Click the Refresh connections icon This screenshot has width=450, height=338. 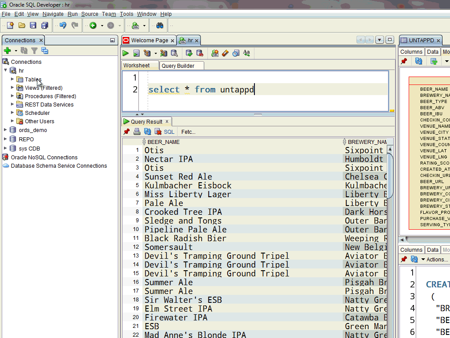[x=24, y=51]
